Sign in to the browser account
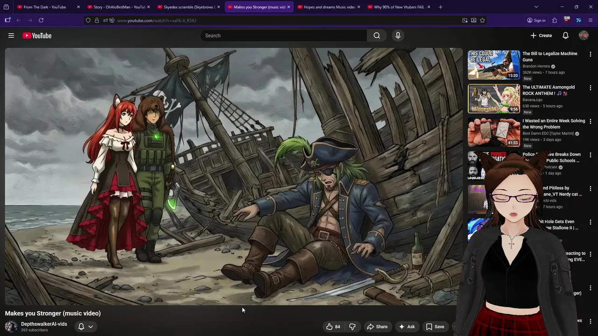Image resolution: width=598 pixels, height=336 pixels. tap(536, 21)
